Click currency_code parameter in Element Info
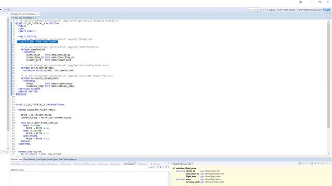The image size is (332, 186). coord(192,182)
